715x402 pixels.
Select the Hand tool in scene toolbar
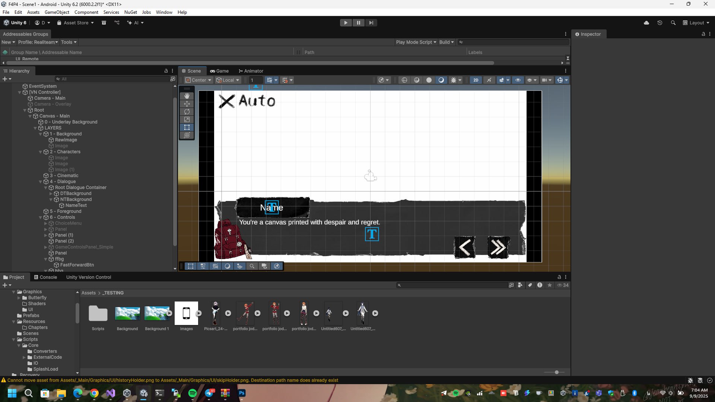[x=187, y=96]
